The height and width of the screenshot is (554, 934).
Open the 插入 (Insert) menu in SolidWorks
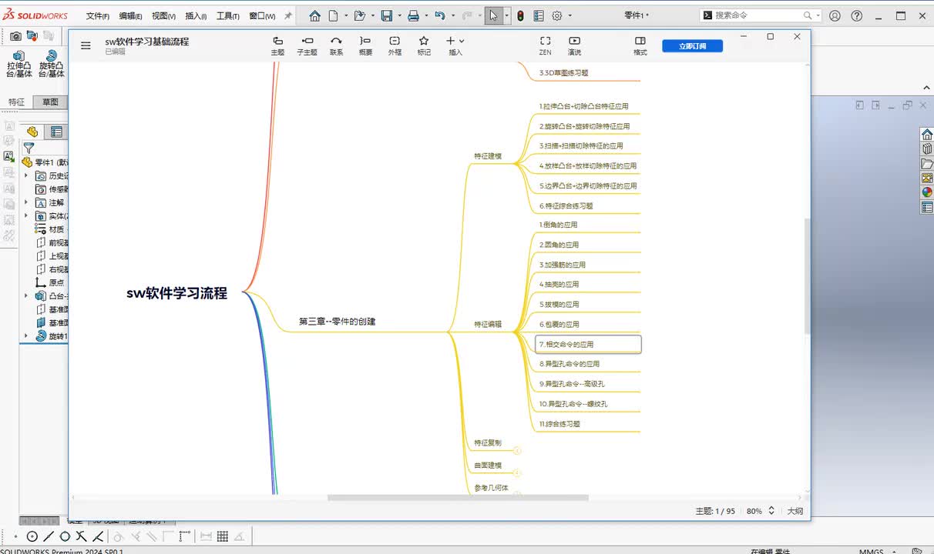coord(196,15)
